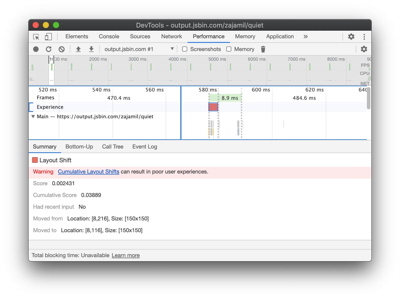Open capture settings gear in Performance toolbar
This screenshot has width=400, height=299.
364,49
